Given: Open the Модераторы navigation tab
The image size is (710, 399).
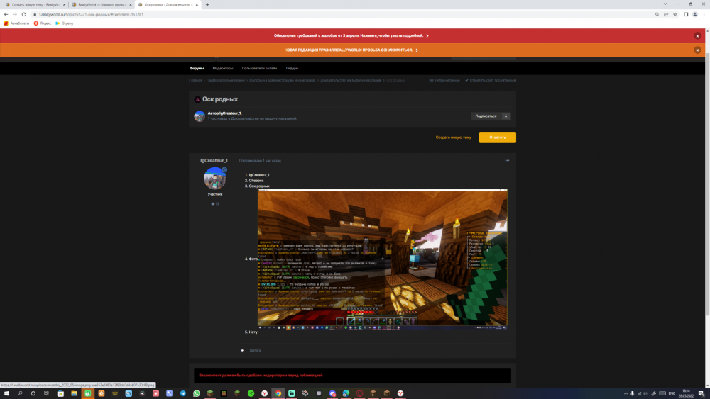Looking at the screenshot, I should coord(223,68).
